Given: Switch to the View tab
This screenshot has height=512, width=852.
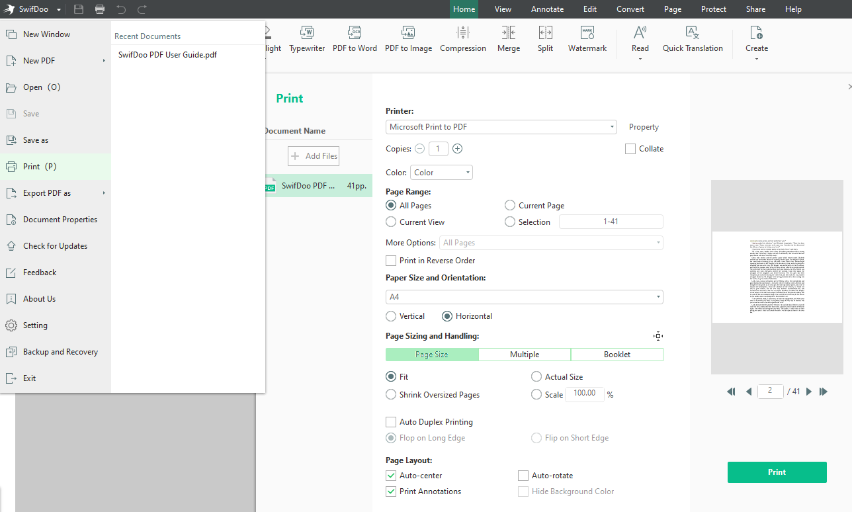Looking at the screenshot, I should [503, 9].
